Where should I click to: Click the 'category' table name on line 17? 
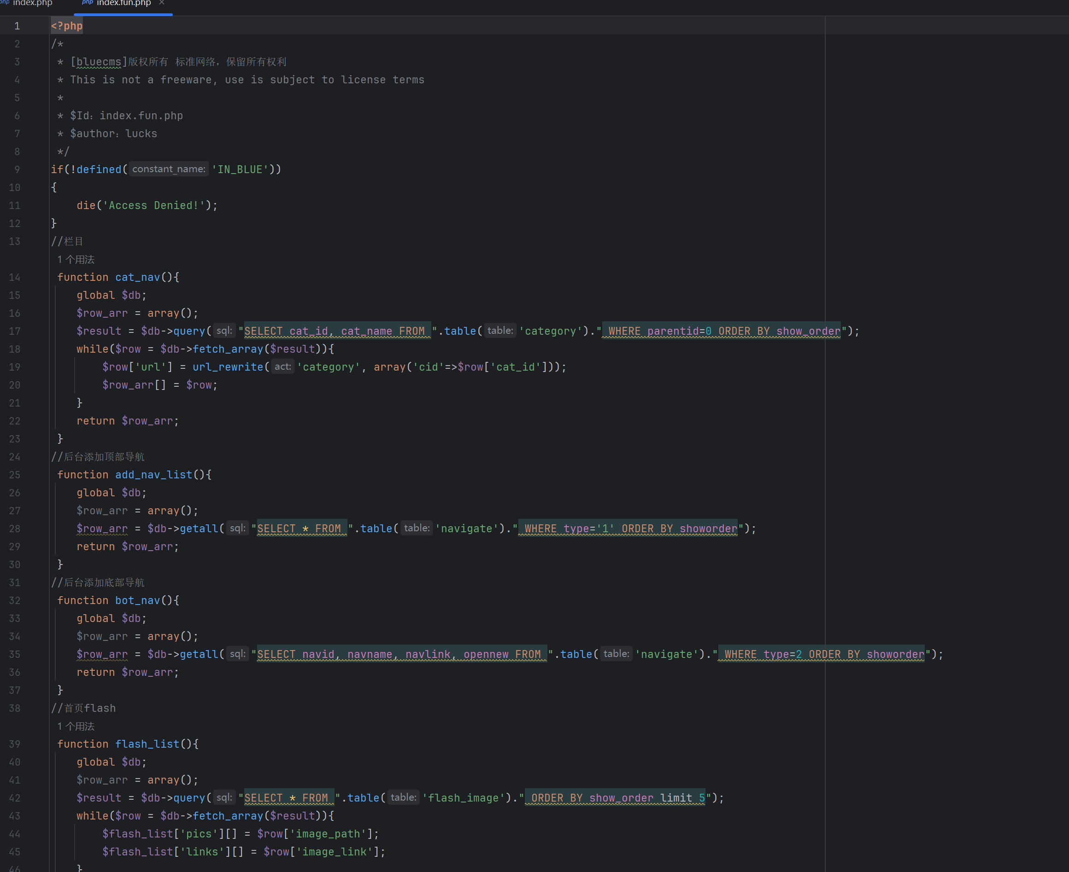click(550, 331)
